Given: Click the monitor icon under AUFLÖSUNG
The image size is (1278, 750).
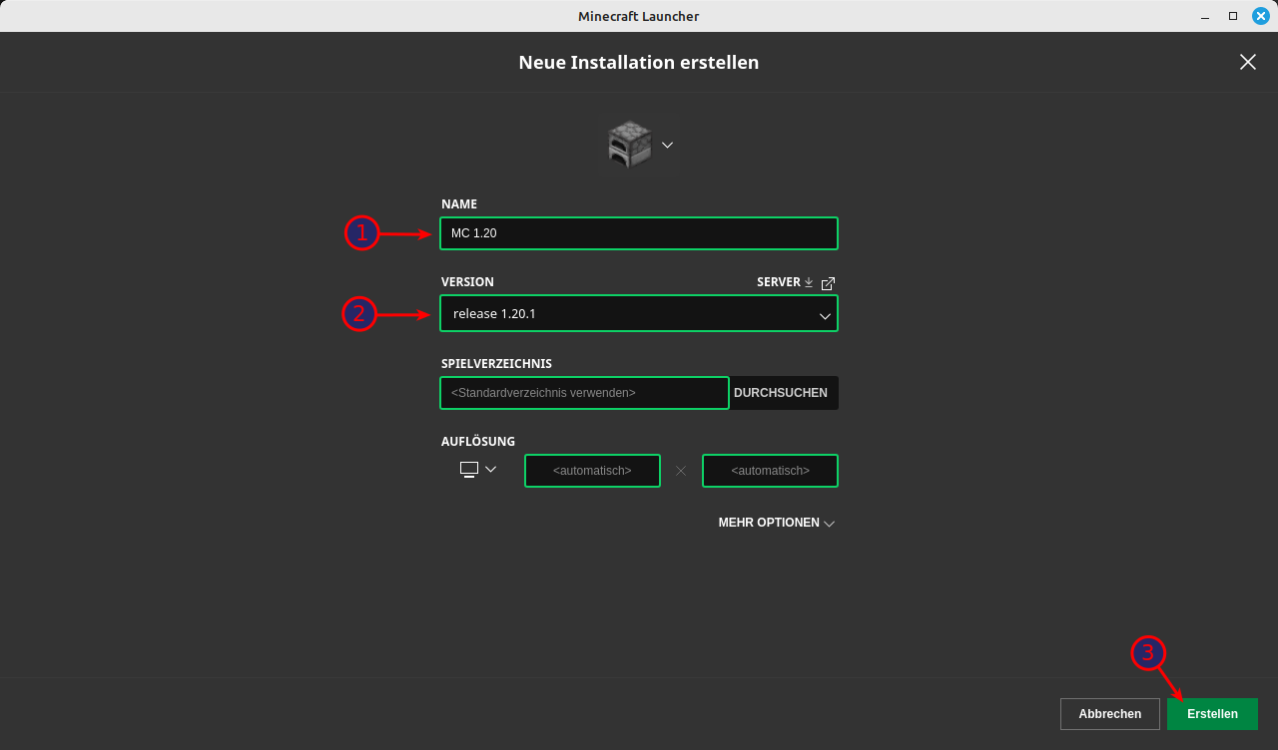Looking at the screenshot, I should pyautogui.click(x=469, y=469).
